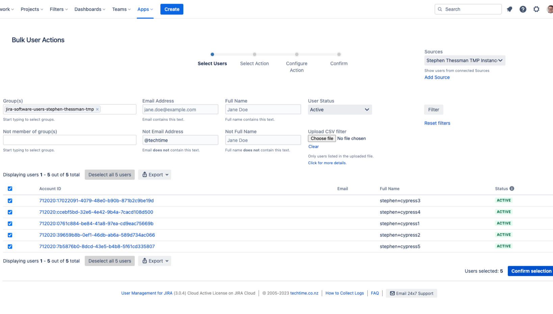Open the settings gear icon
553x314 pixels.
point(536,9)
